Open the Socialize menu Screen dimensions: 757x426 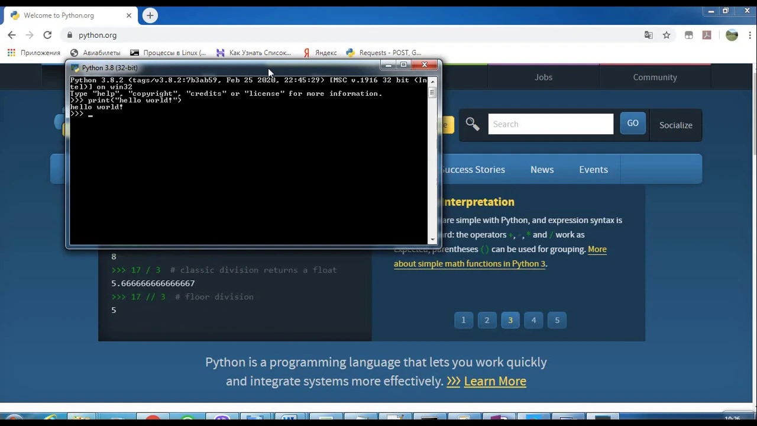point(675,125)
